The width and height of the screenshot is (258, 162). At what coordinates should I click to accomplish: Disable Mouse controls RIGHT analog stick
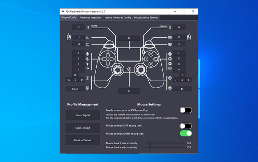[186, 133]
